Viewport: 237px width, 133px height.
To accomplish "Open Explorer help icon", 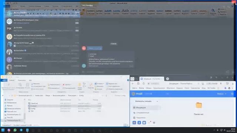I will (128, 80).
